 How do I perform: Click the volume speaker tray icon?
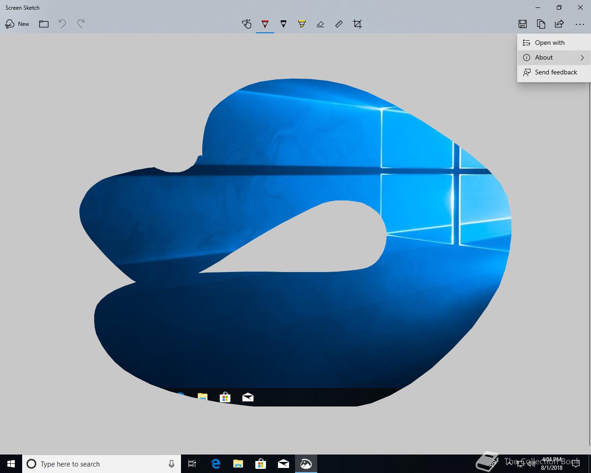coord(531,464)
